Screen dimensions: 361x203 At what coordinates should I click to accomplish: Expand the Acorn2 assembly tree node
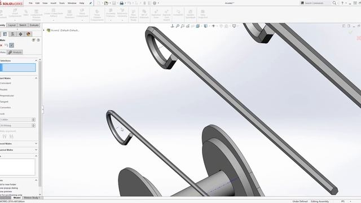coord(44,30)
